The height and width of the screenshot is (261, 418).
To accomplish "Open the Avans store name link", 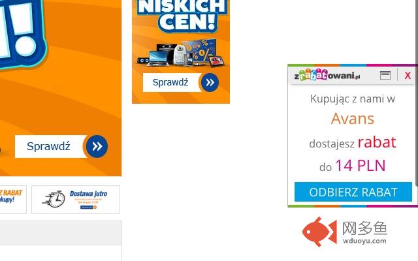I will point(353,119).
